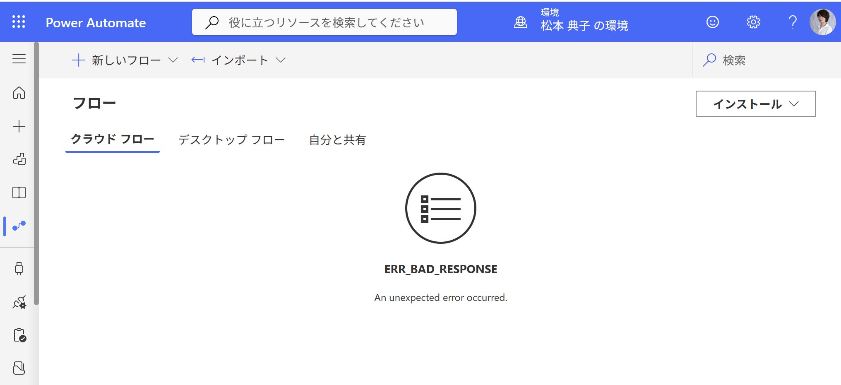The height and width of the screenshot is (385, 841).
Task: Click the sidebar vertical scrollbar
Action: (x=36, y=174)
